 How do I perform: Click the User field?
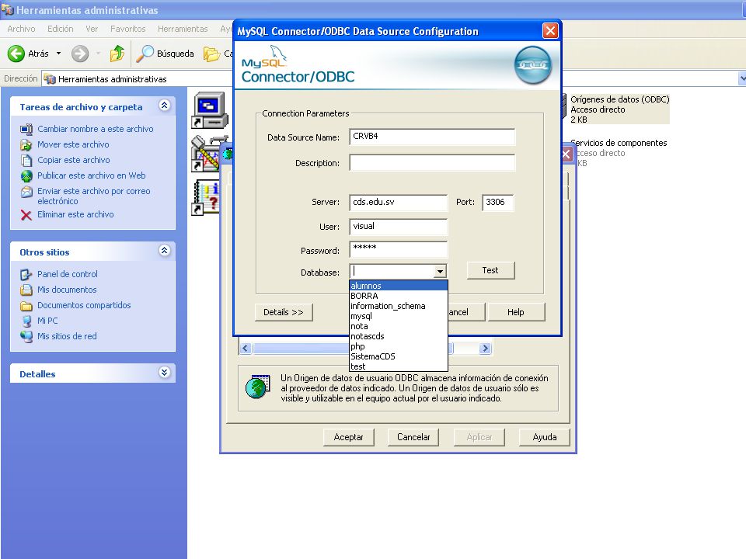pos(398,227)
